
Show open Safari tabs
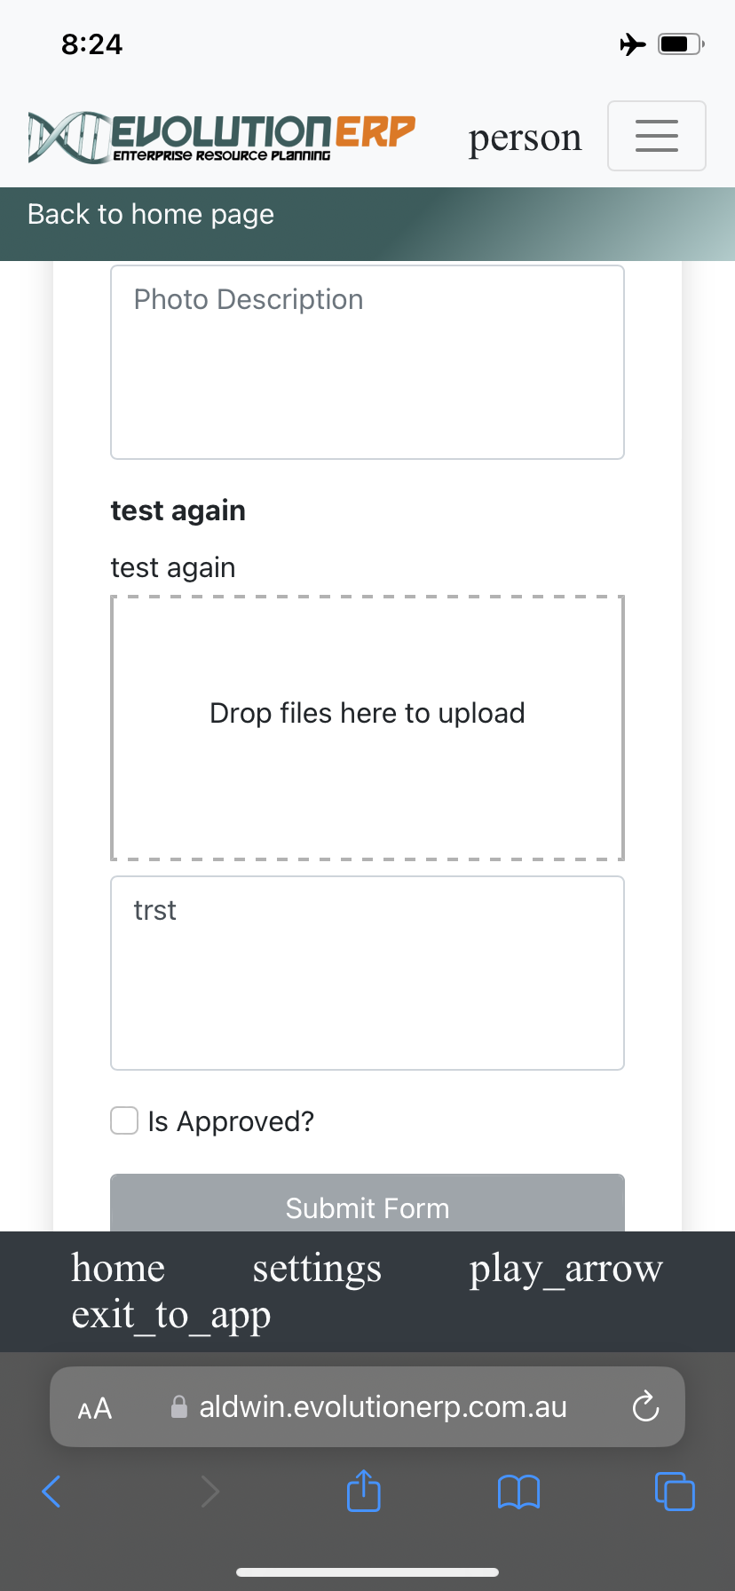[674, 1491]
